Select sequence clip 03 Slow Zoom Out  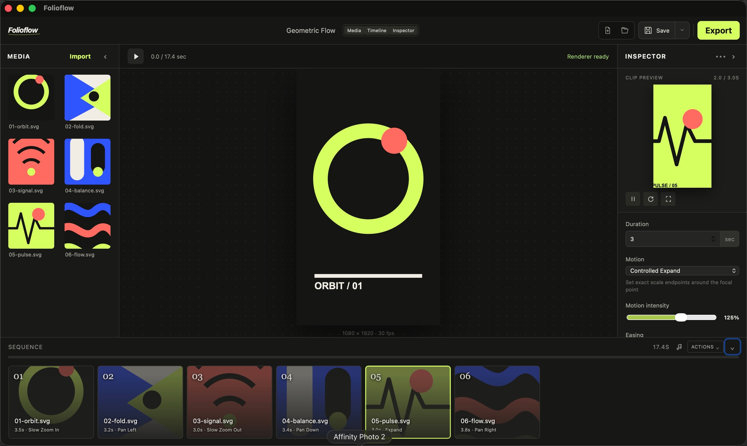[x=229, y=402]
